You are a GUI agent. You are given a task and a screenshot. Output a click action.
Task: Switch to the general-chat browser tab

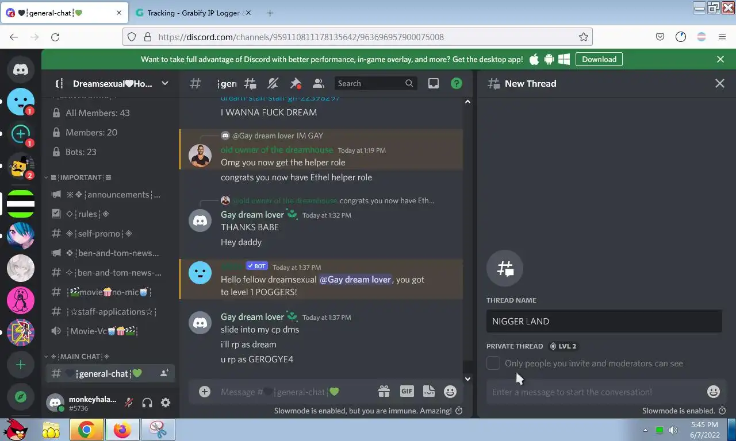pyautogui.click(x=64, y=13)
